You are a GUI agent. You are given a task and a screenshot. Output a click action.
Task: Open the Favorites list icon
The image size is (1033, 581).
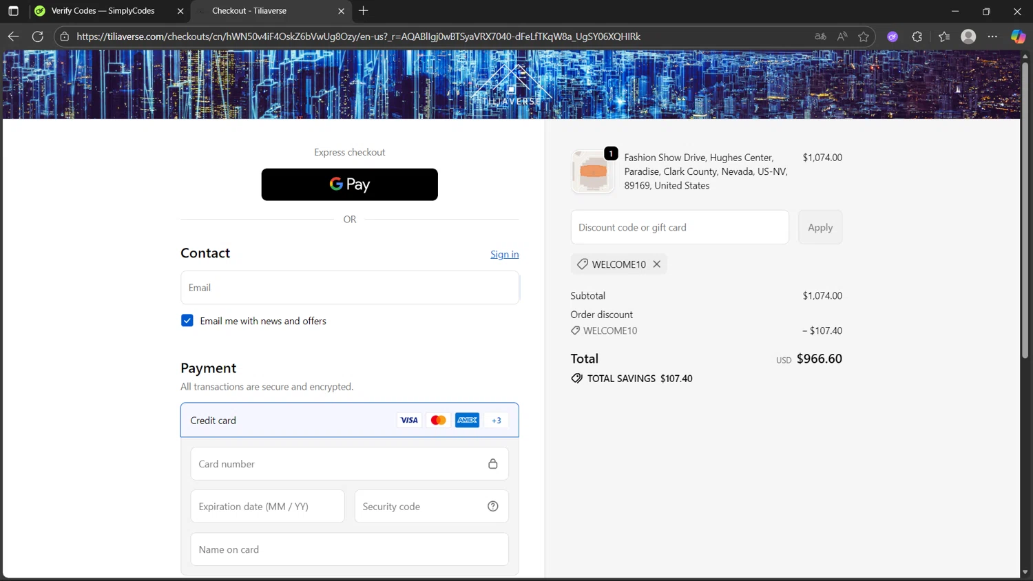[x=944, y=36]
